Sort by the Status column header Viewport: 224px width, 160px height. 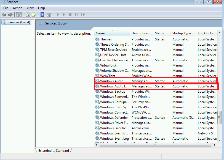point(162,33)
